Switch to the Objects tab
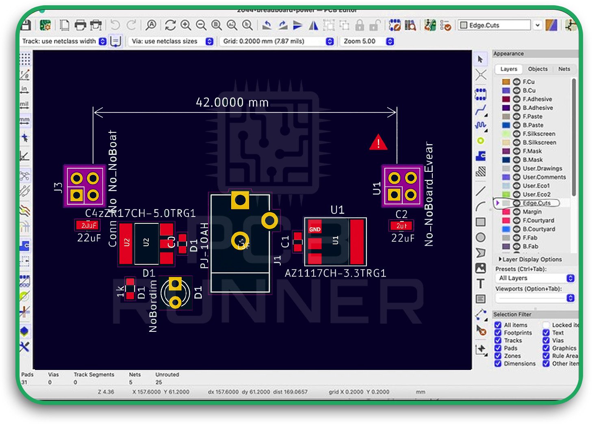The height and width of the screenshot is (424, 592). (538, 69)
